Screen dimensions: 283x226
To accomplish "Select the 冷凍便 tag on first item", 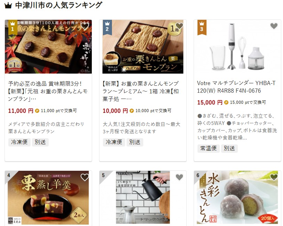I will point(19,142).
